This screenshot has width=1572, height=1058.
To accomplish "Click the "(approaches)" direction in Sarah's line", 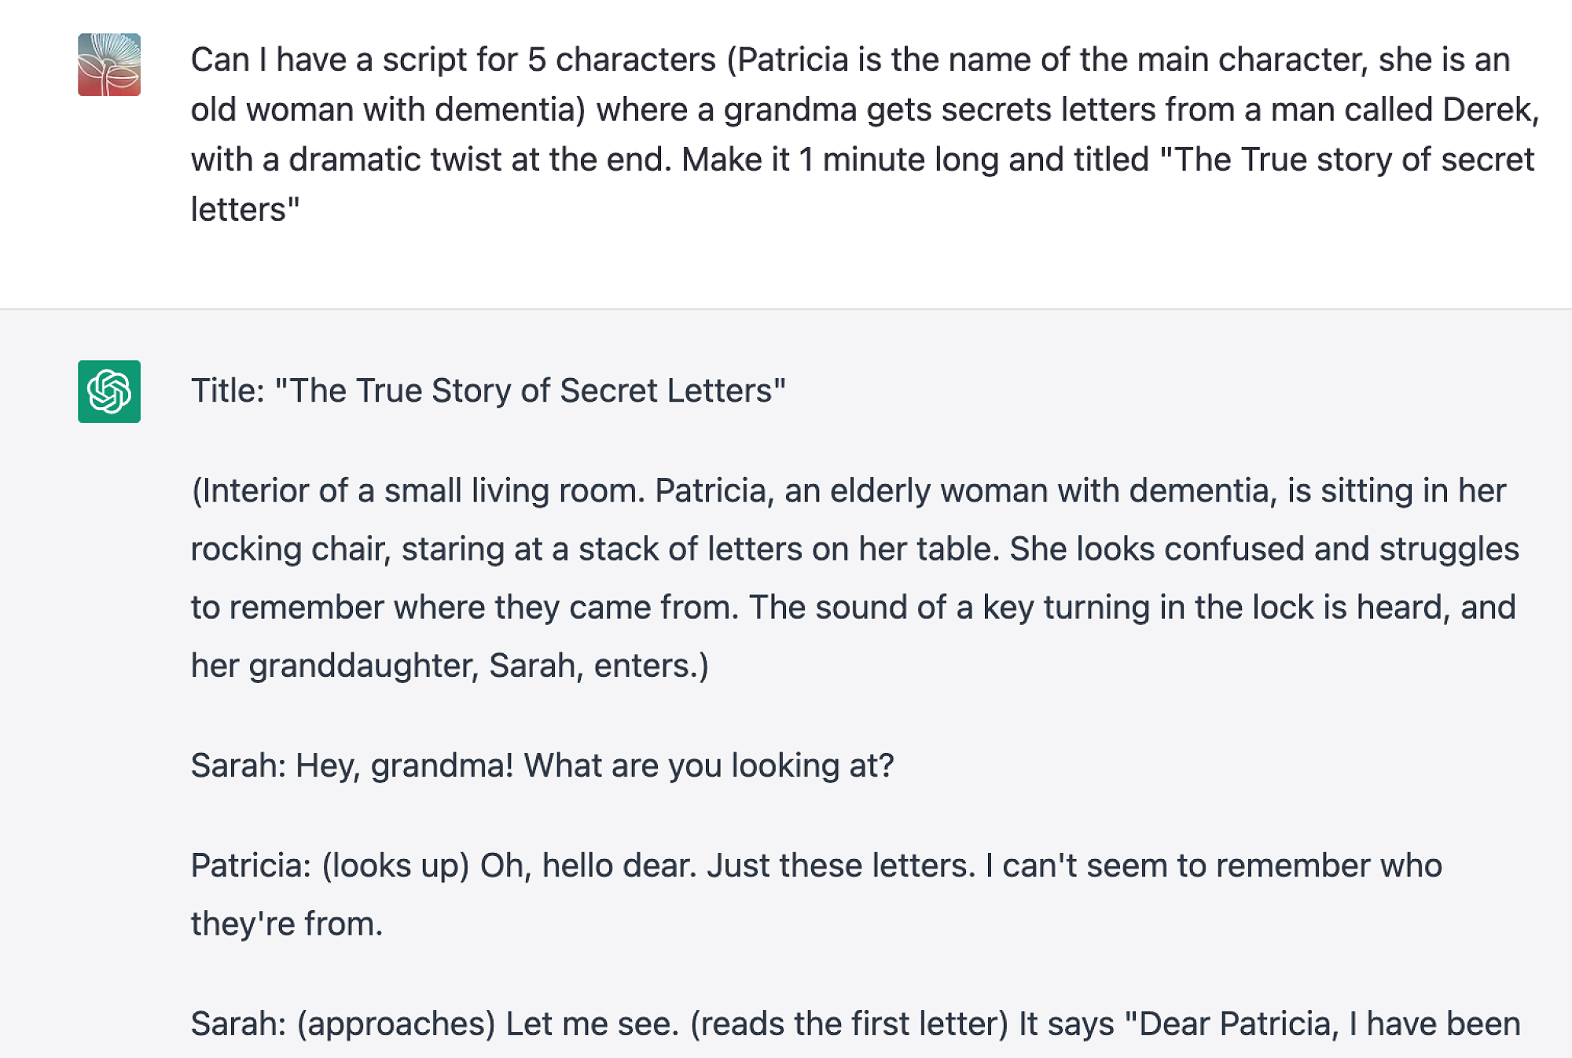I will coord(395,1023).
